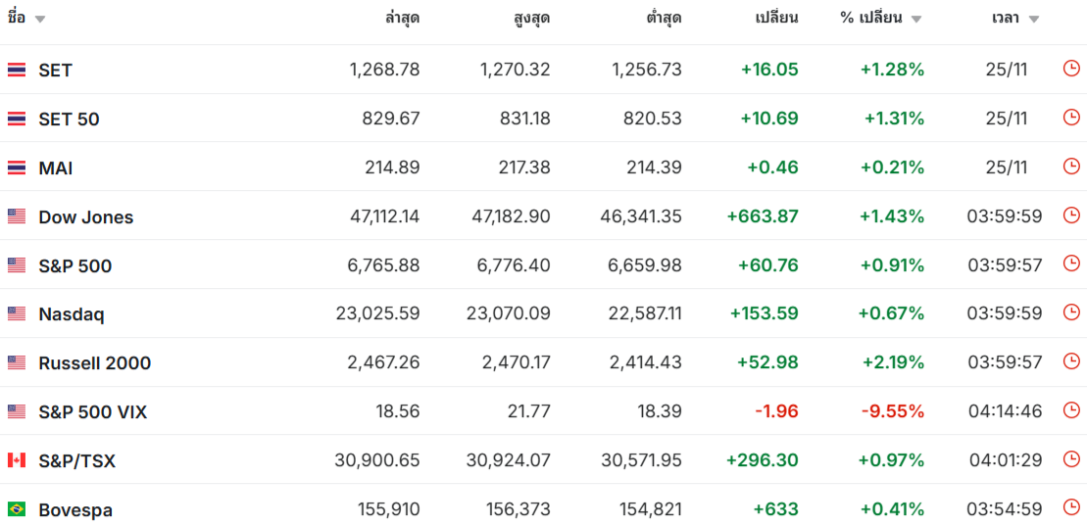The width and height of the screenshot is (1087, 527).
Task: Click the Brazil flag beside Bovespa
Action: tap(17, 509)
